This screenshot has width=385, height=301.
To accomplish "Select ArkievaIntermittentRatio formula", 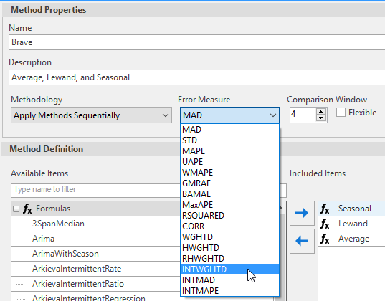I will pos(78,284).
